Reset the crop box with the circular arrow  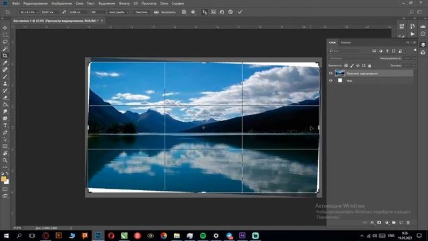pos(222,12)
